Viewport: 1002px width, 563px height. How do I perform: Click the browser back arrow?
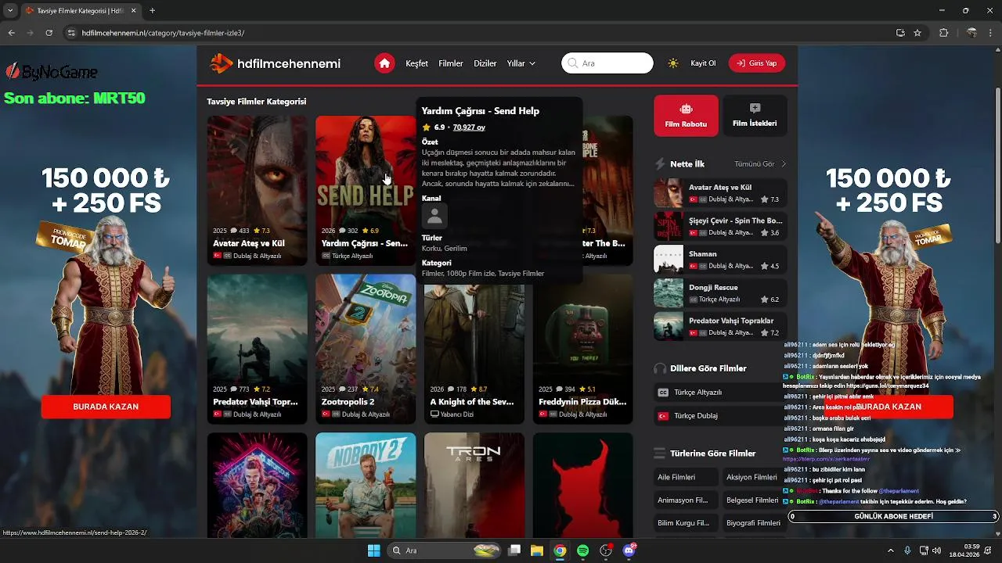coord(11,33)
